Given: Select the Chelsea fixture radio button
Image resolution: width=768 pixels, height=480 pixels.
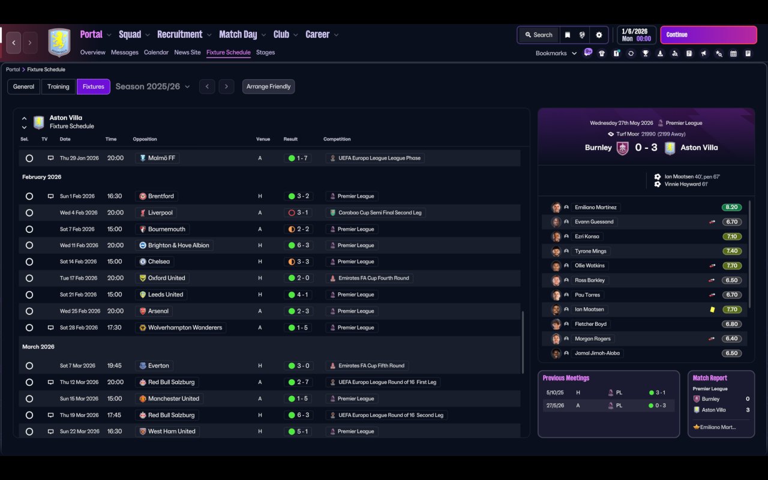Looking at the screenshot, I should tap(29, 262).
